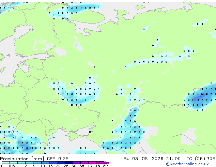Image resolution: width=216 pixels, height=167 pixels.
Task: Pick the 10–15 mm blue legend box
Action: pos(45,163)
